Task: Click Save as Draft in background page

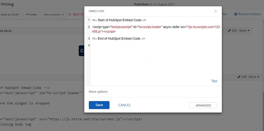Action: [x=11, y=15]
